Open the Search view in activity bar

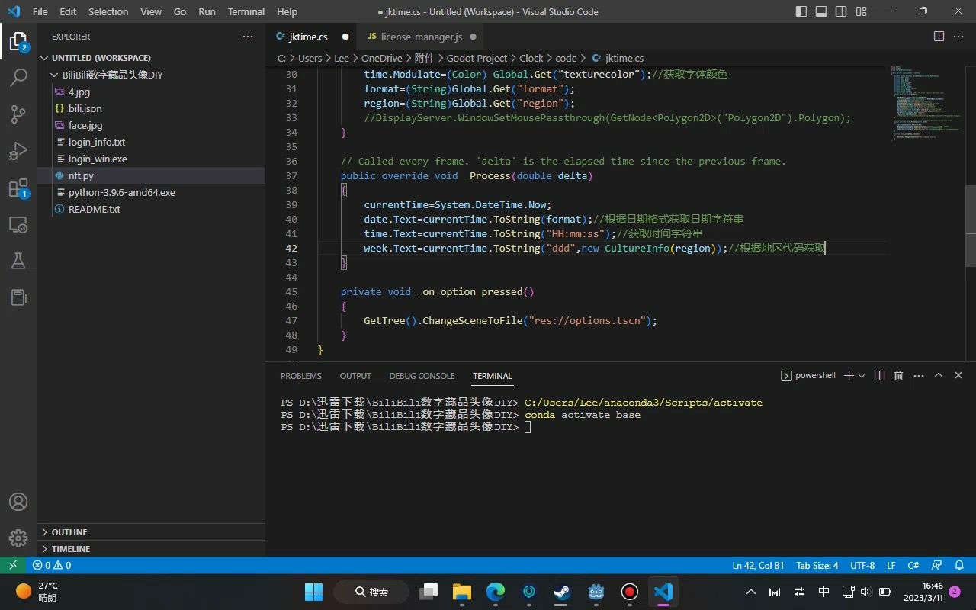pos(18,78)
